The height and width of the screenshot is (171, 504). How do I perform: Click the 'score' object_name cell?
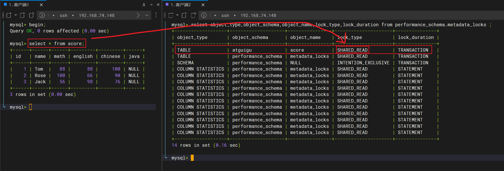click(297, 50)
